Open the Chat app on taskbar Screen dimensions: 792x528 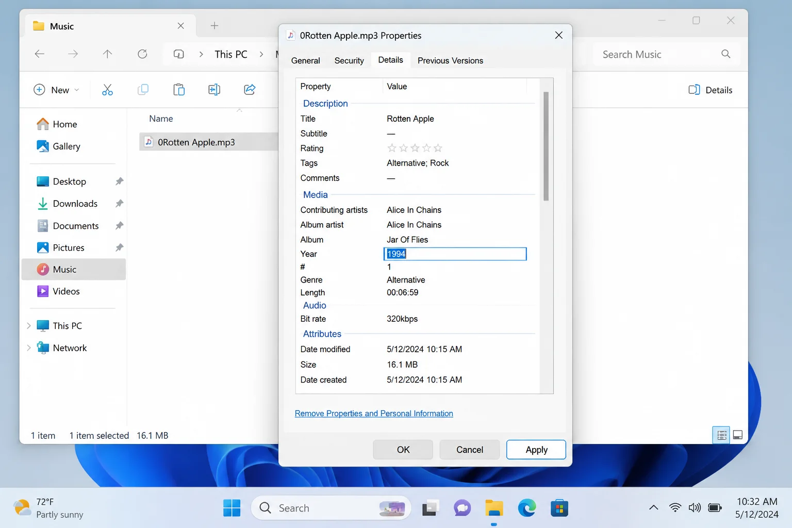[462, 508]
